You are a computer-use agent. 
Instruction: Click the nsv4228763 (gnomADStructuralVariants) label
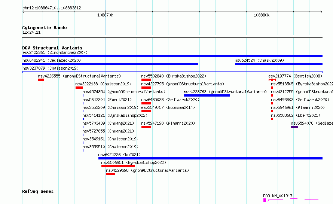click(x=225, y=92)
